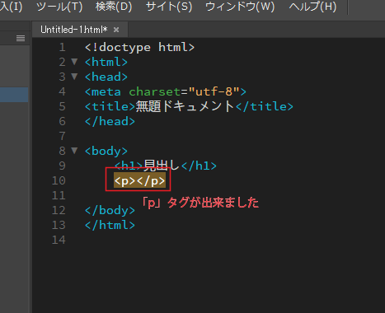Collapse the html tag on line 2

(74, 61)
